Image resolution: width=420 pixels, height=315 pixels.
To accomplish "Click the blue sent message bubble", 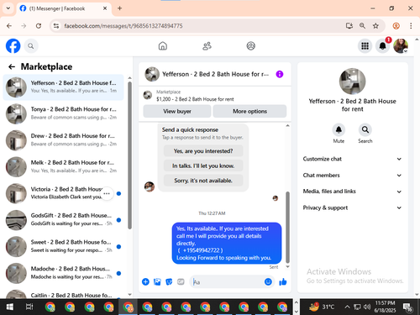I will [x=227, y=243].
